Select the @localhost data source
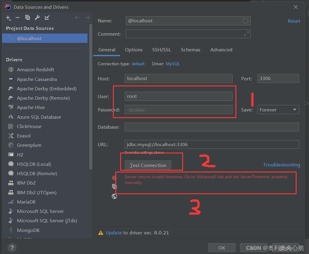The height and width of the screenshot is (254, 309). pos(45,38)
